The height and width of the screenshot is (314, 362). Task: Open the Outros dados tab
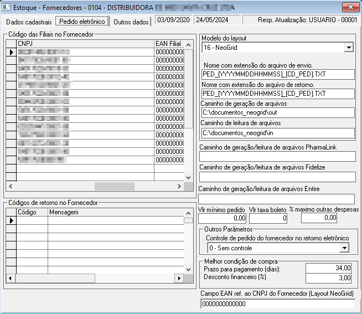click(131, 22)
